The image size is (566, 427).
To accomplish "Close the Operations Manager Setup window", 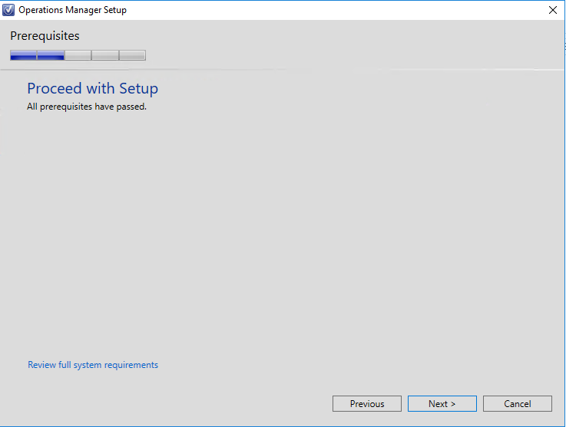I will coord(553,10).
